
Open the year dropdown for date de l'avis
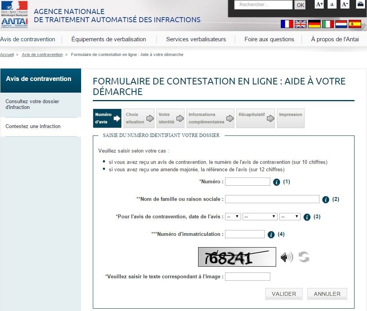[290, 217]
